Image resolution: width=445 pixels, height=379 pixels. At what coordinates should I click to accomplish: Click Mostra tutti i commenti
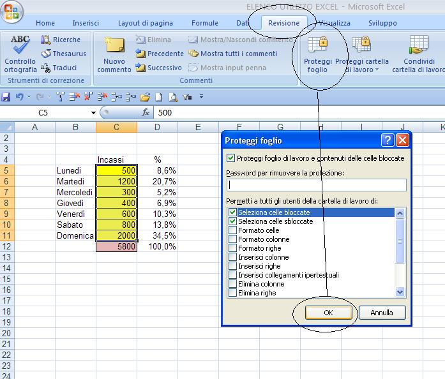coord(233,54)
